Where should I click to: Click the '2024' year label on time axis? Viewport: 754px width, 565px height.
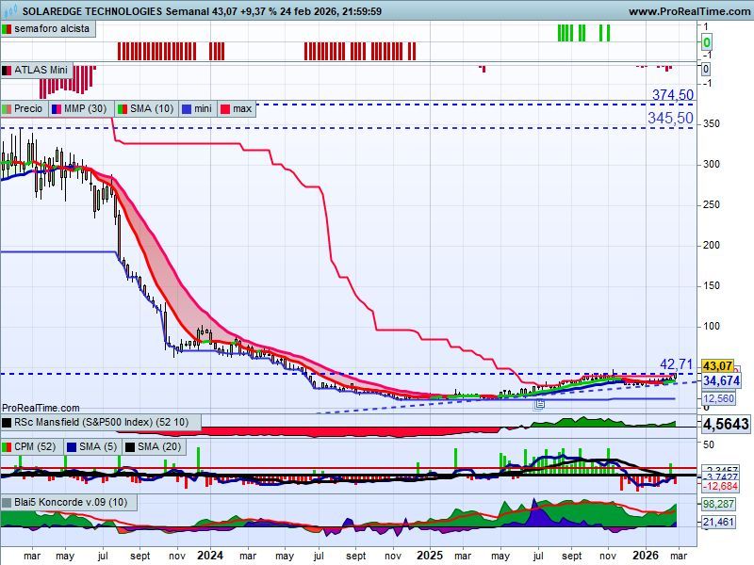pos(210,556)
